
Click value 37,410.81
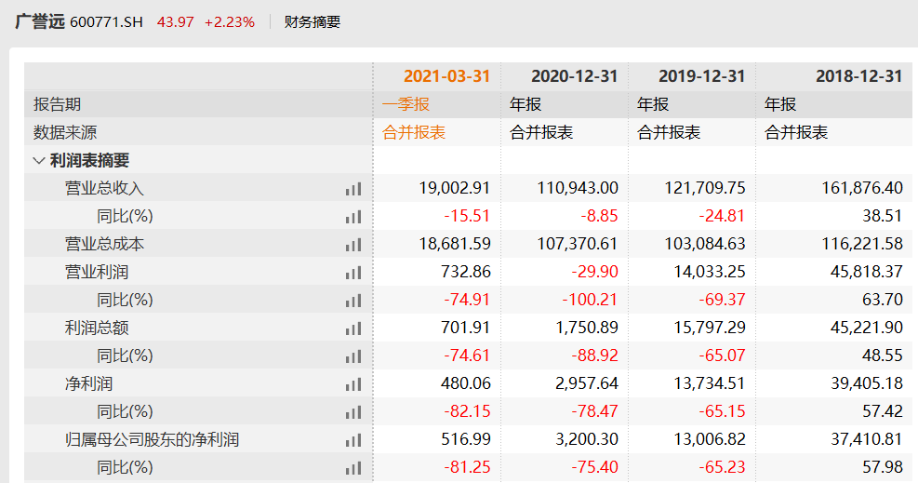867,439
